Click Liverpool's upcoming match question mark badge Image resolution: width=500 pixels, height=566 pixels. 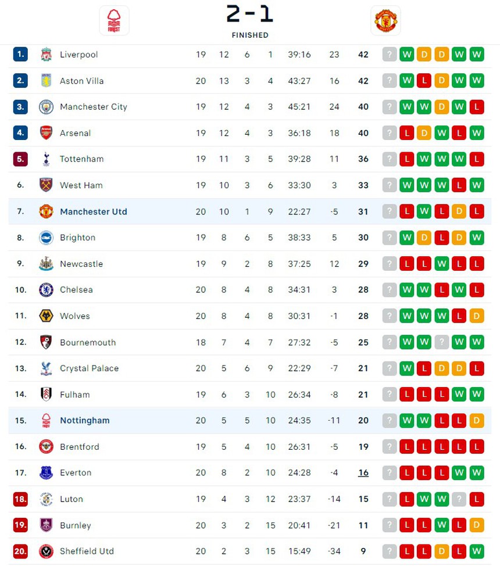pos(390,55)
